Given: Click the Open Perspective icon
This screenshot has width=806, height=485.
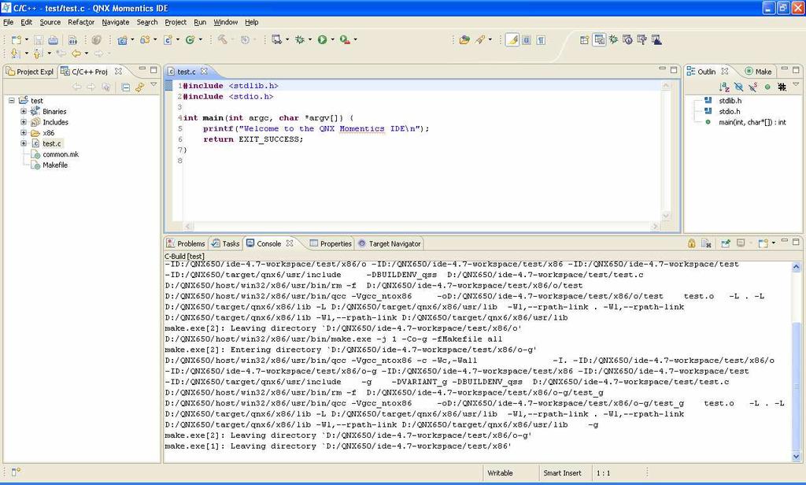Looking at the screenshot, I should click(585, 40).
